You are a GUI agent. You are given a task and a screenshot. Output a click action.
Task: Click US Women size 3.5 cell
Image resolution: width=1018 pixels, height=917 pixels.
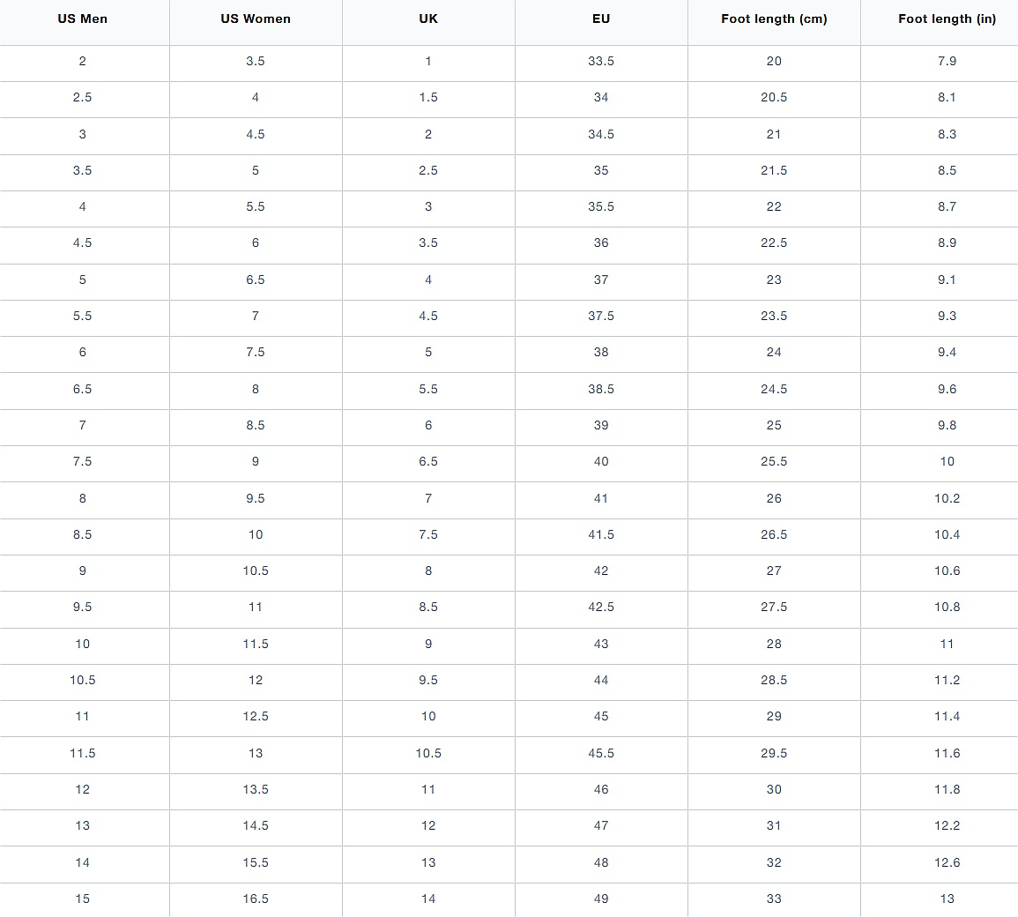click(x=256, y=61)
